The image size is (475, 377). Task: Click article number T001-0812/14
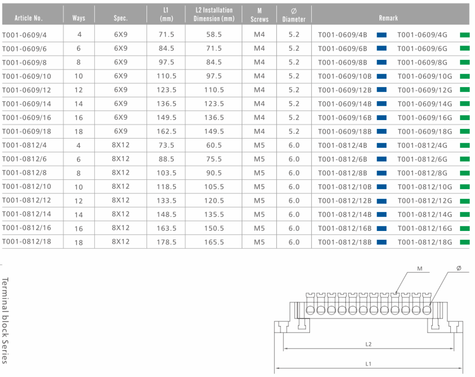[26, 214]
